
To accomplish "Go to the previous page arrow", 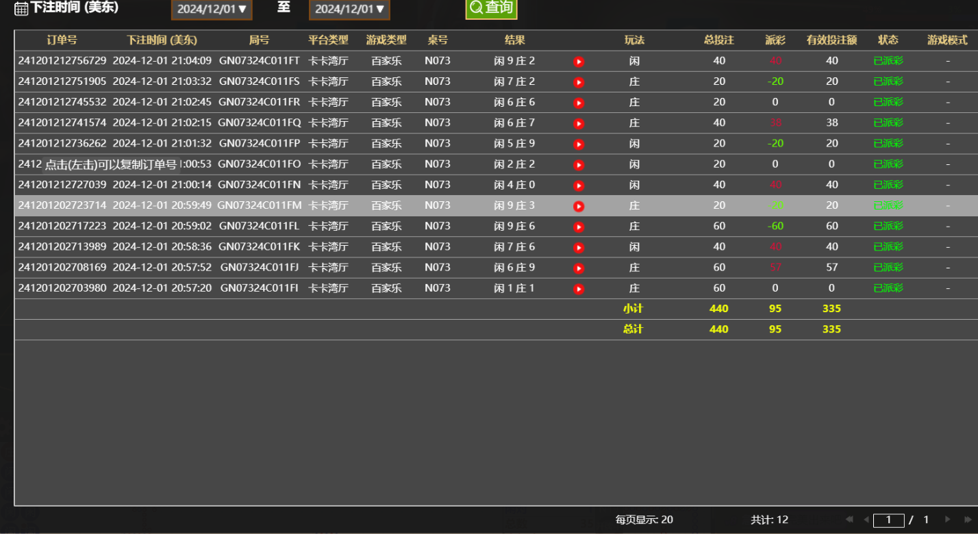I will point(866,520).
